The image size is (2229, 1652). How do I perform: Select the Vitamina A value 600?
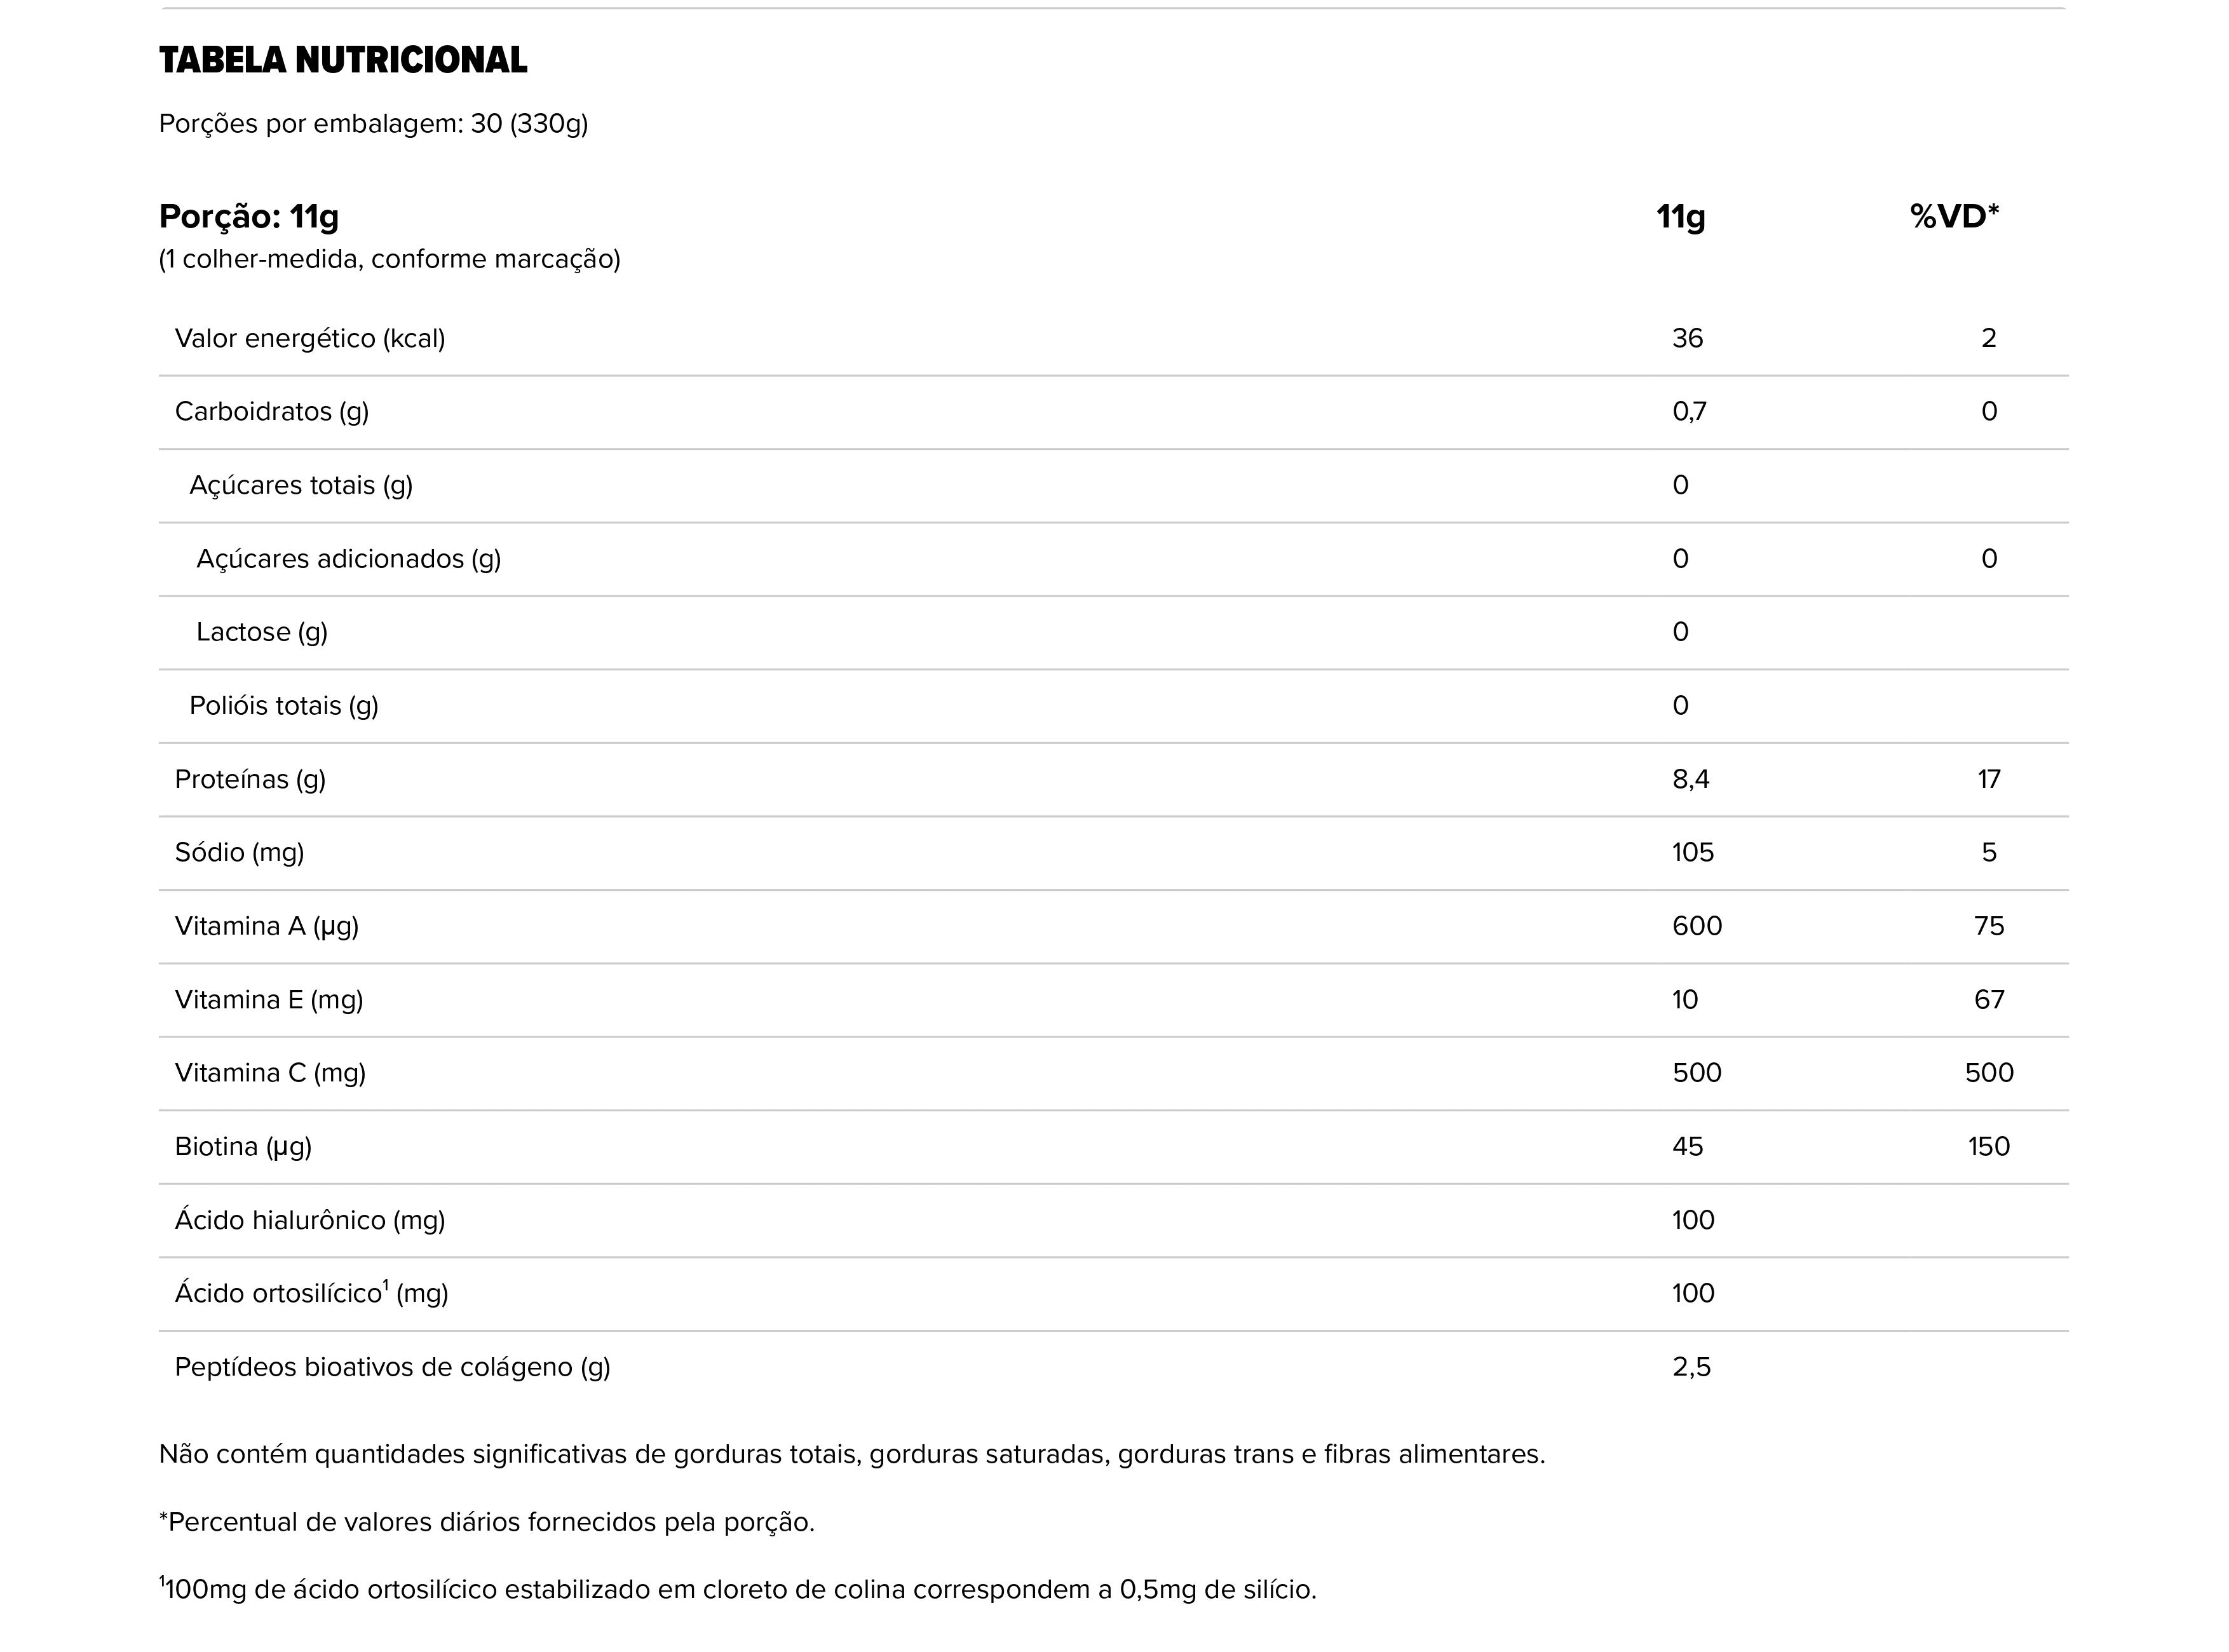(x=1697, y=926)
